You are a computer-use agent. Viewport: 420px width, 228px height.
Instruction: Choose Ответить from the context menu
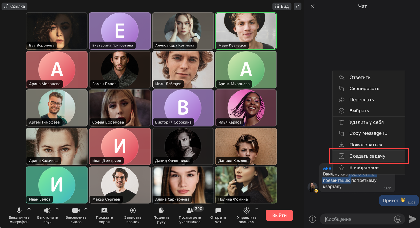[x=360, y=77]
